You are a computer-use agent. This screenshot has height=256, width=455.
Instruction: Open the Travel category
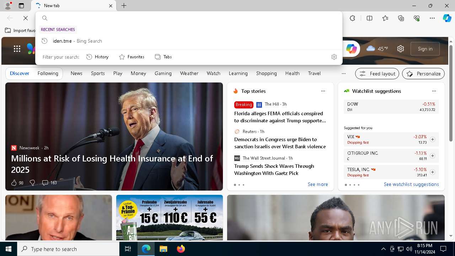(314, 73)
